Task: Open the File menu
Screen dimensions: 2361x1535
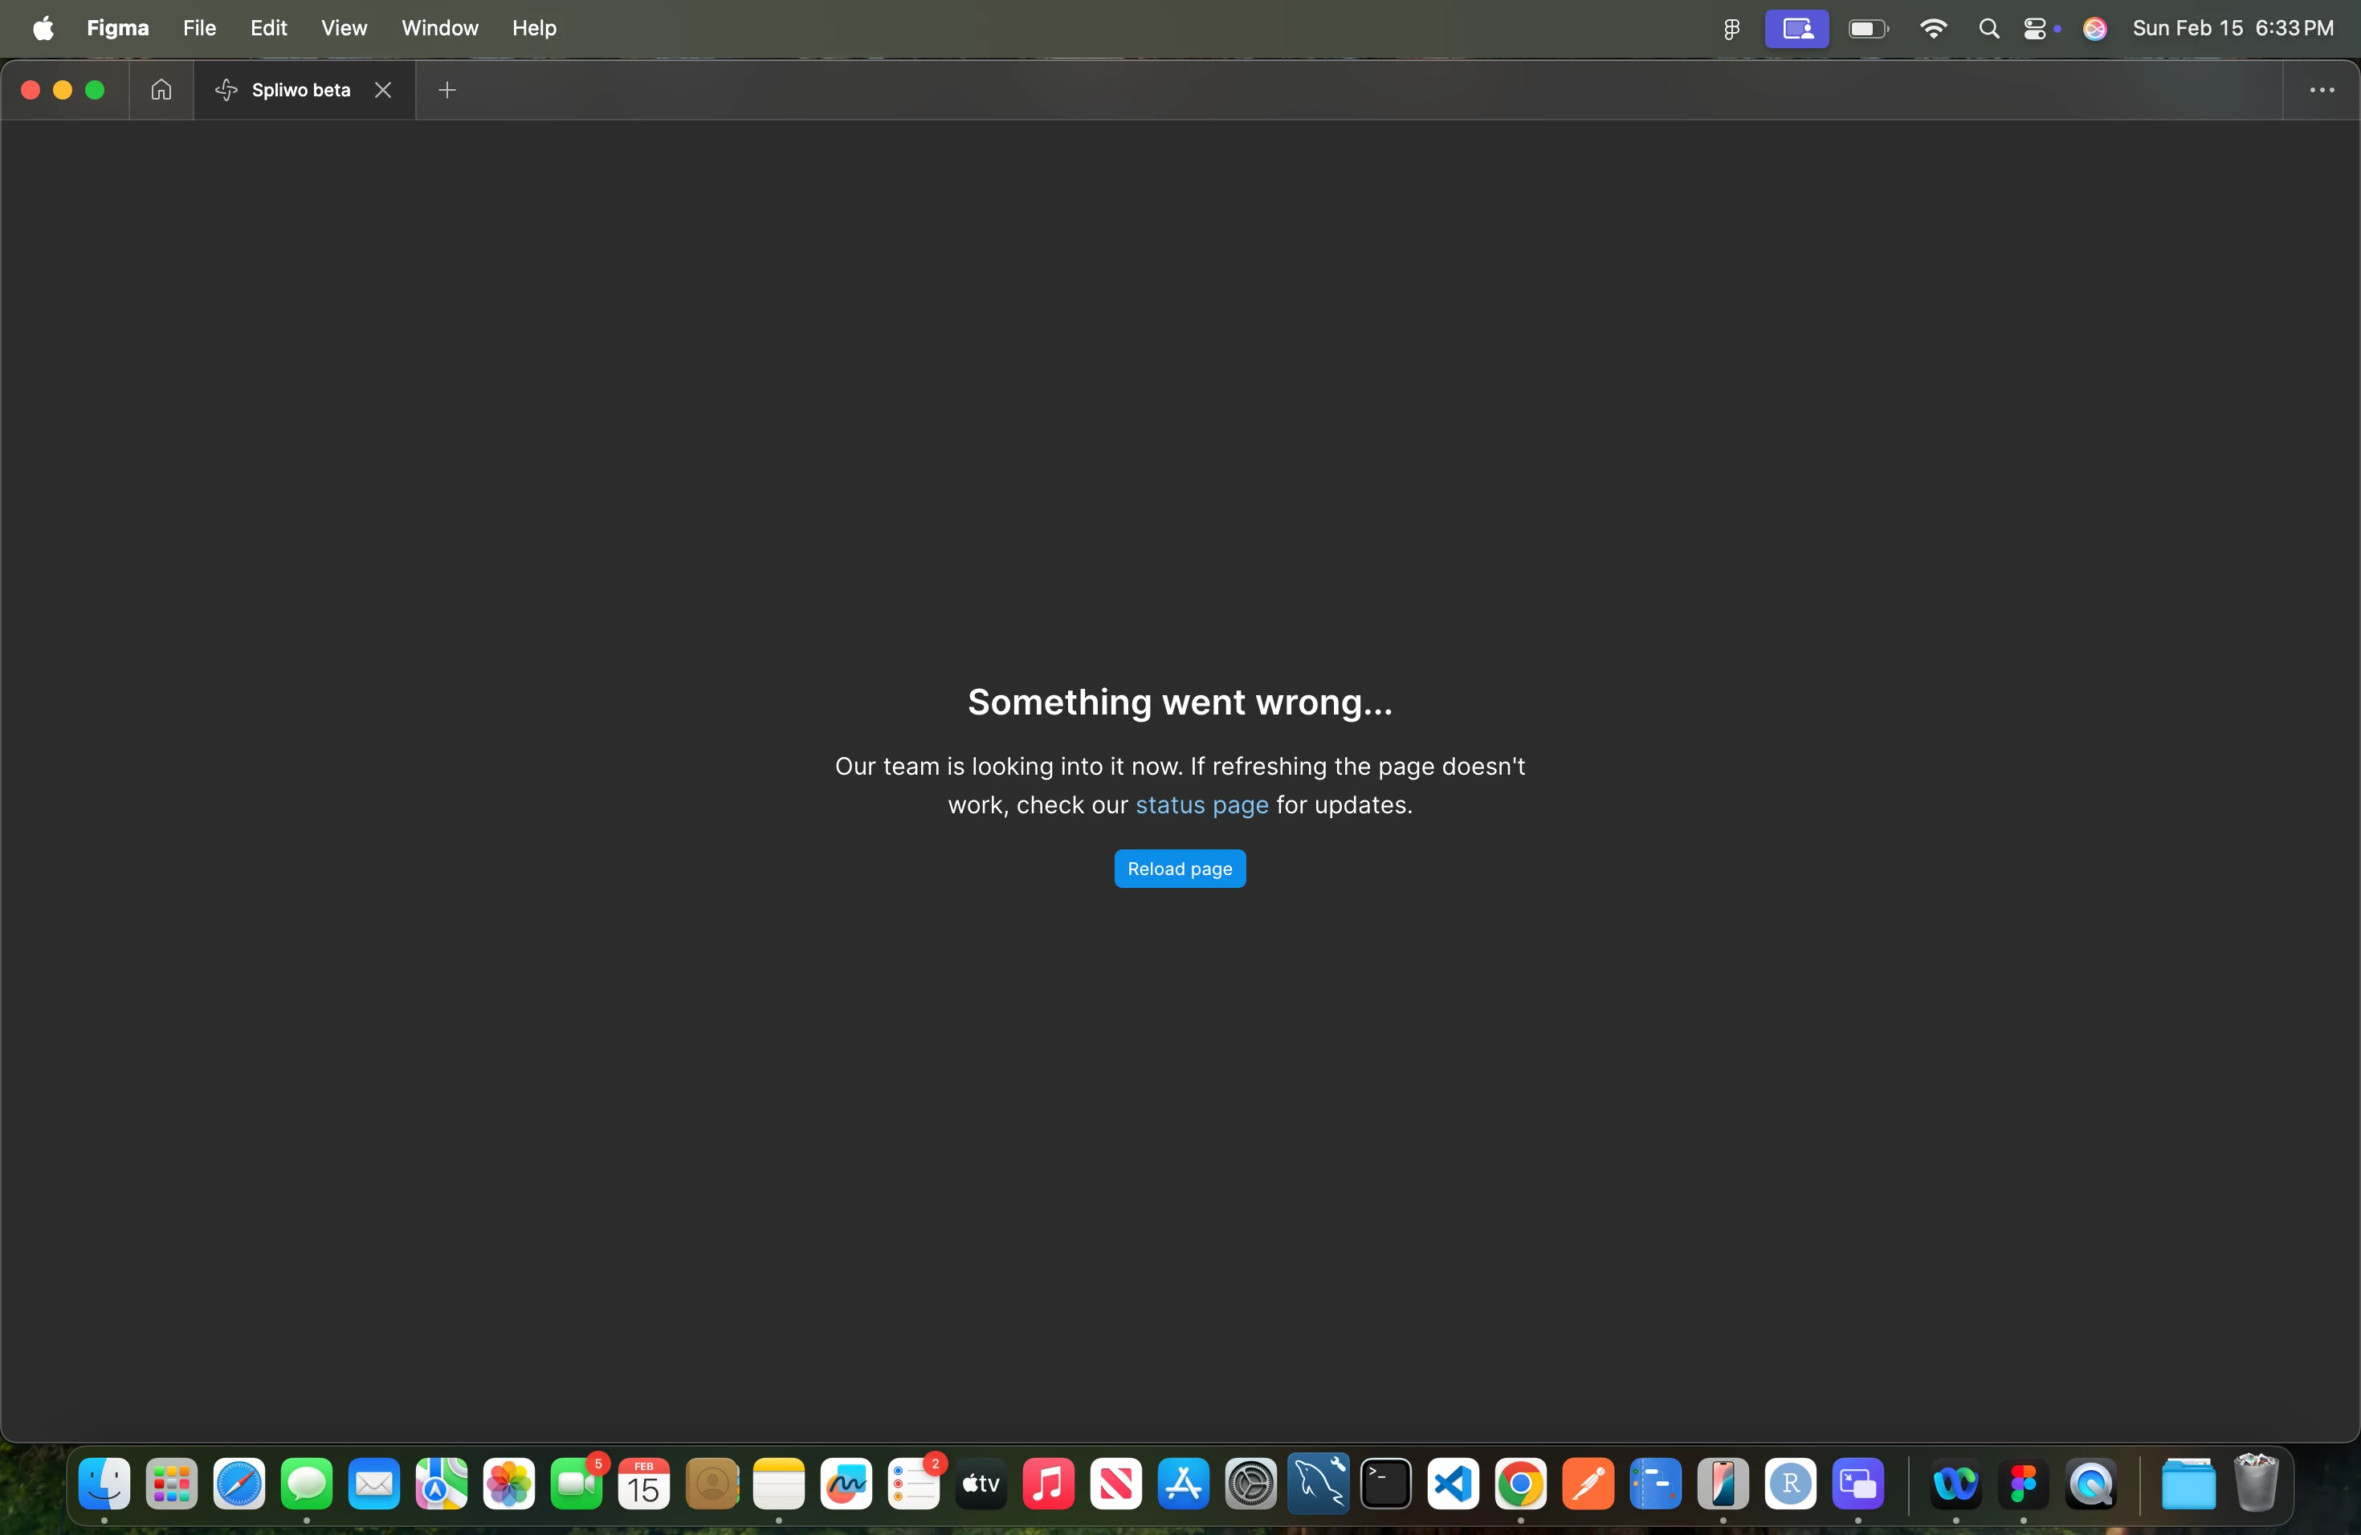Action: [199, 28]
